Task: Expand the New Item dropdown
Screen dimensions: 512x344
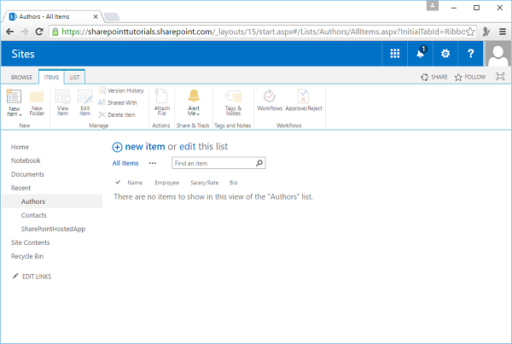Action: click(14, 114)
